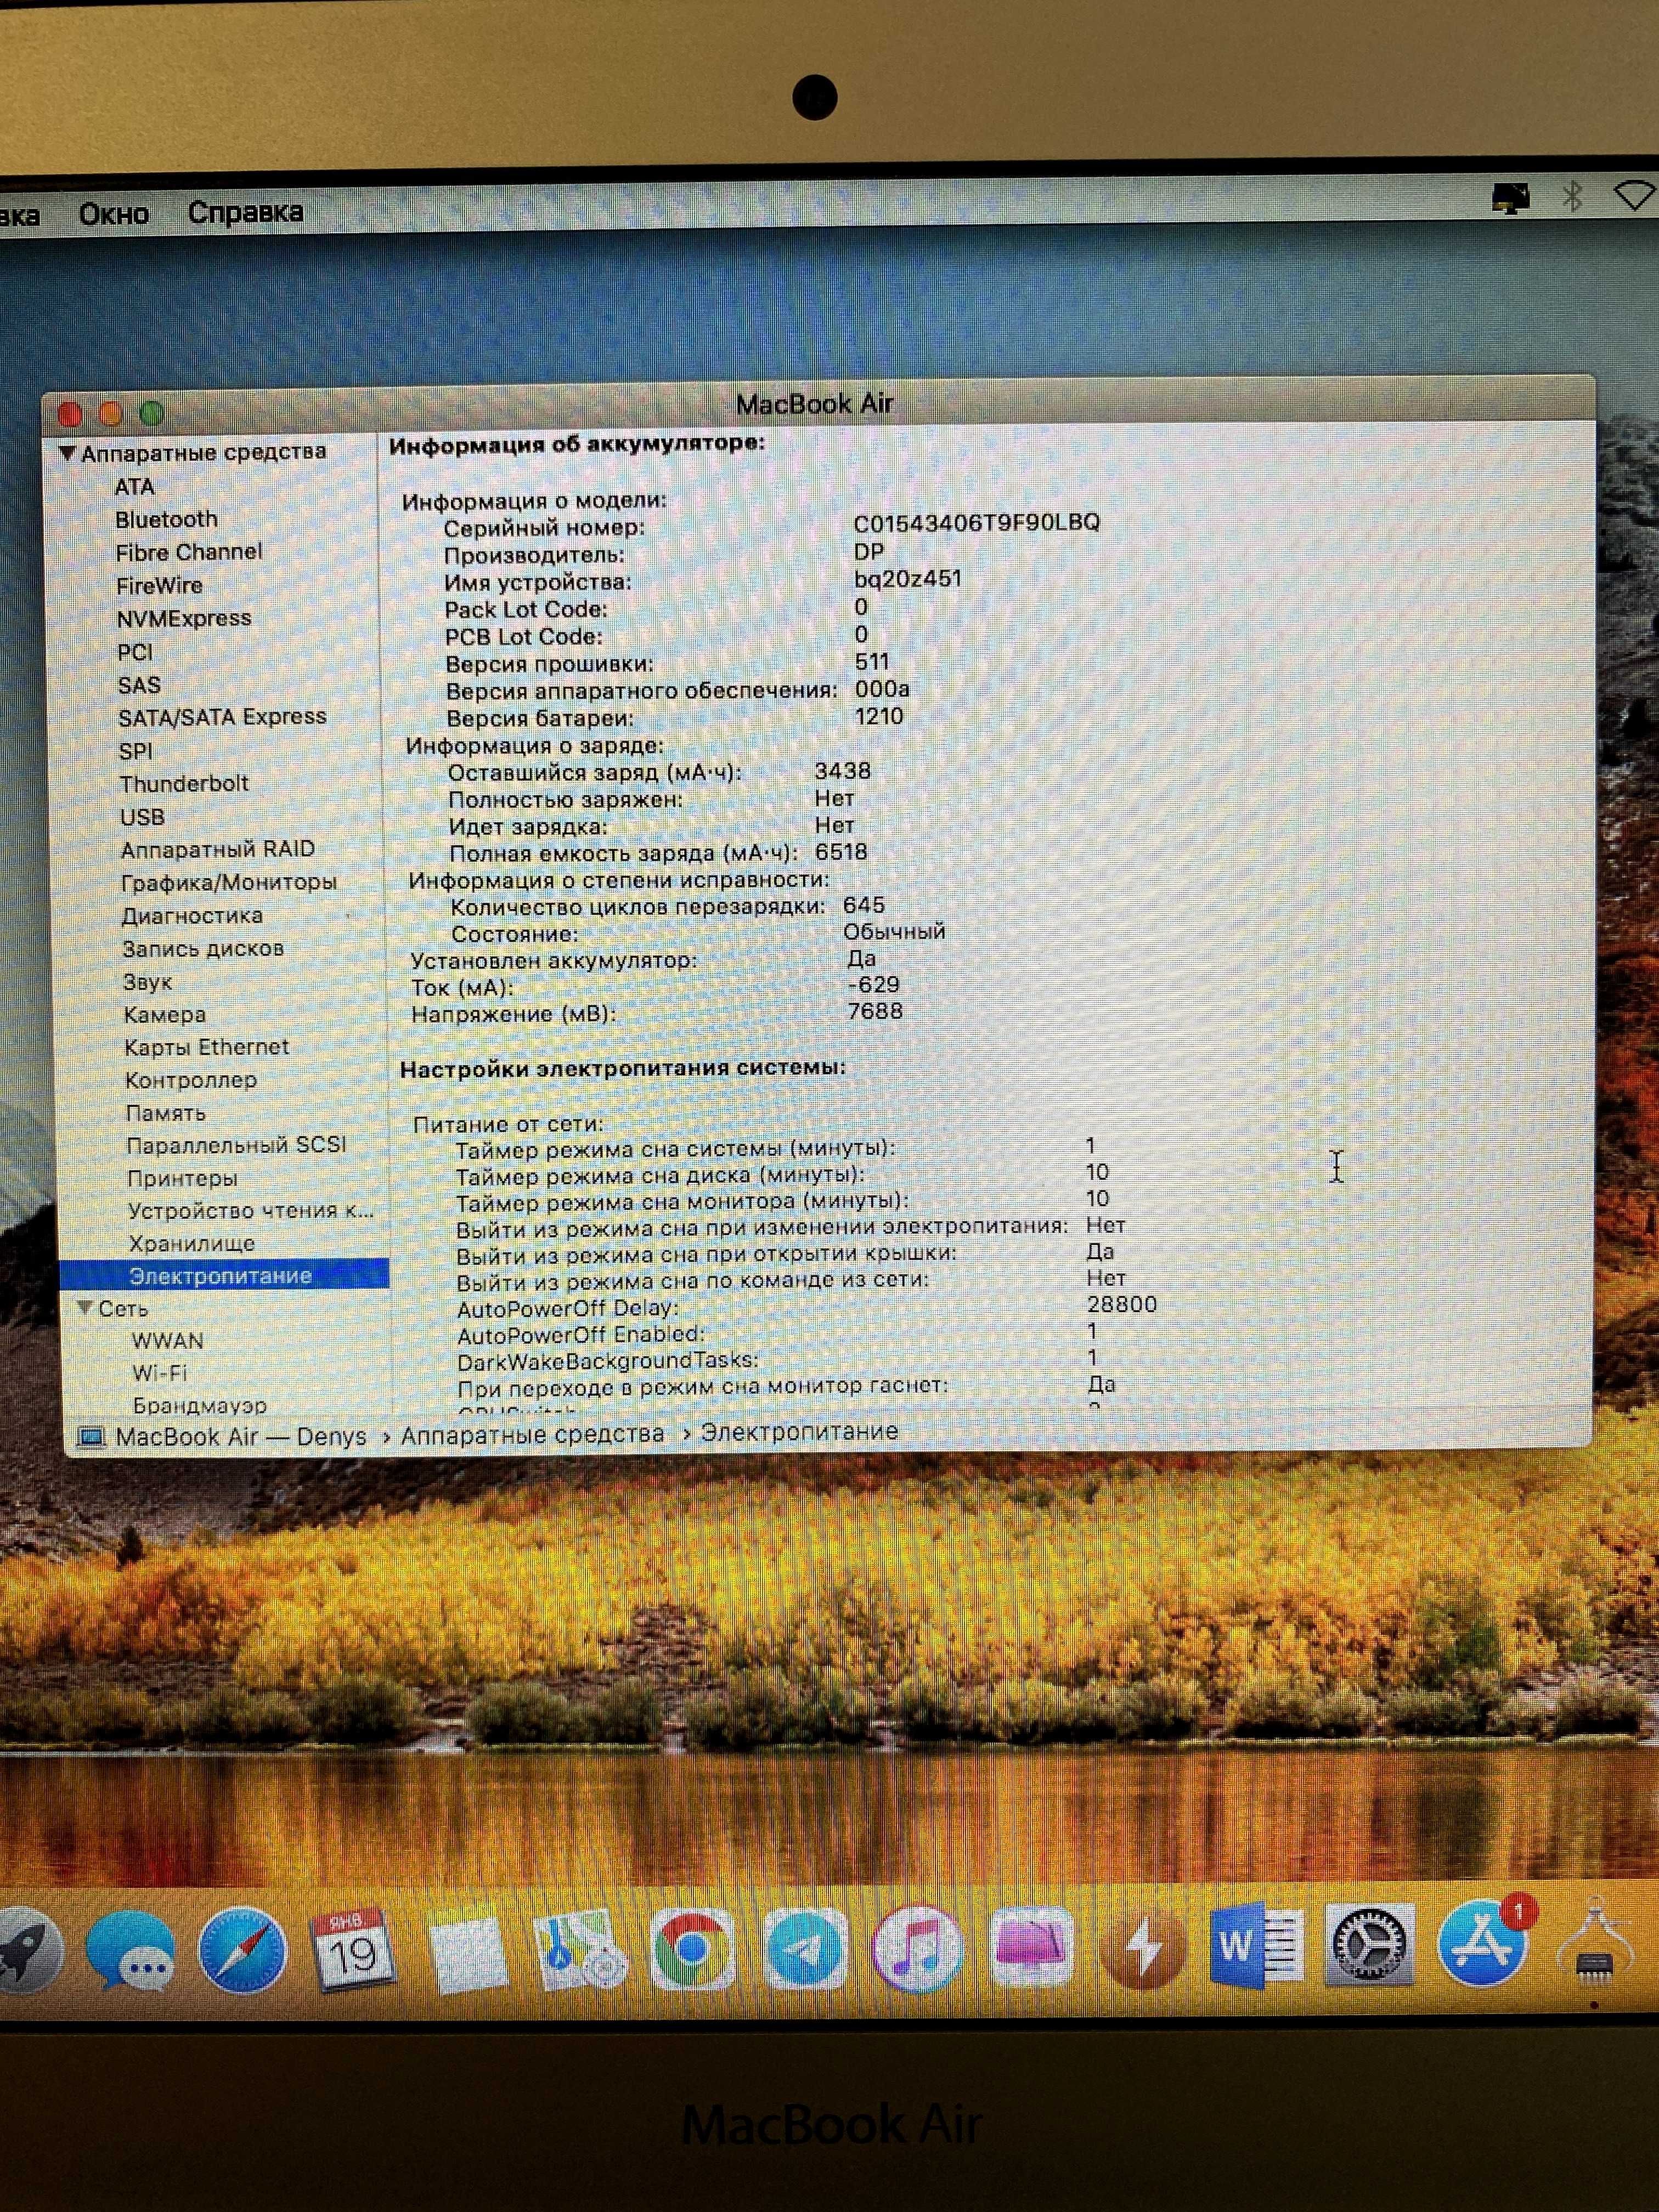Viewport: 1659px width, 2212px height.
Task: Select Запись дисков in the sidebar
Action: tap(203, 948)
